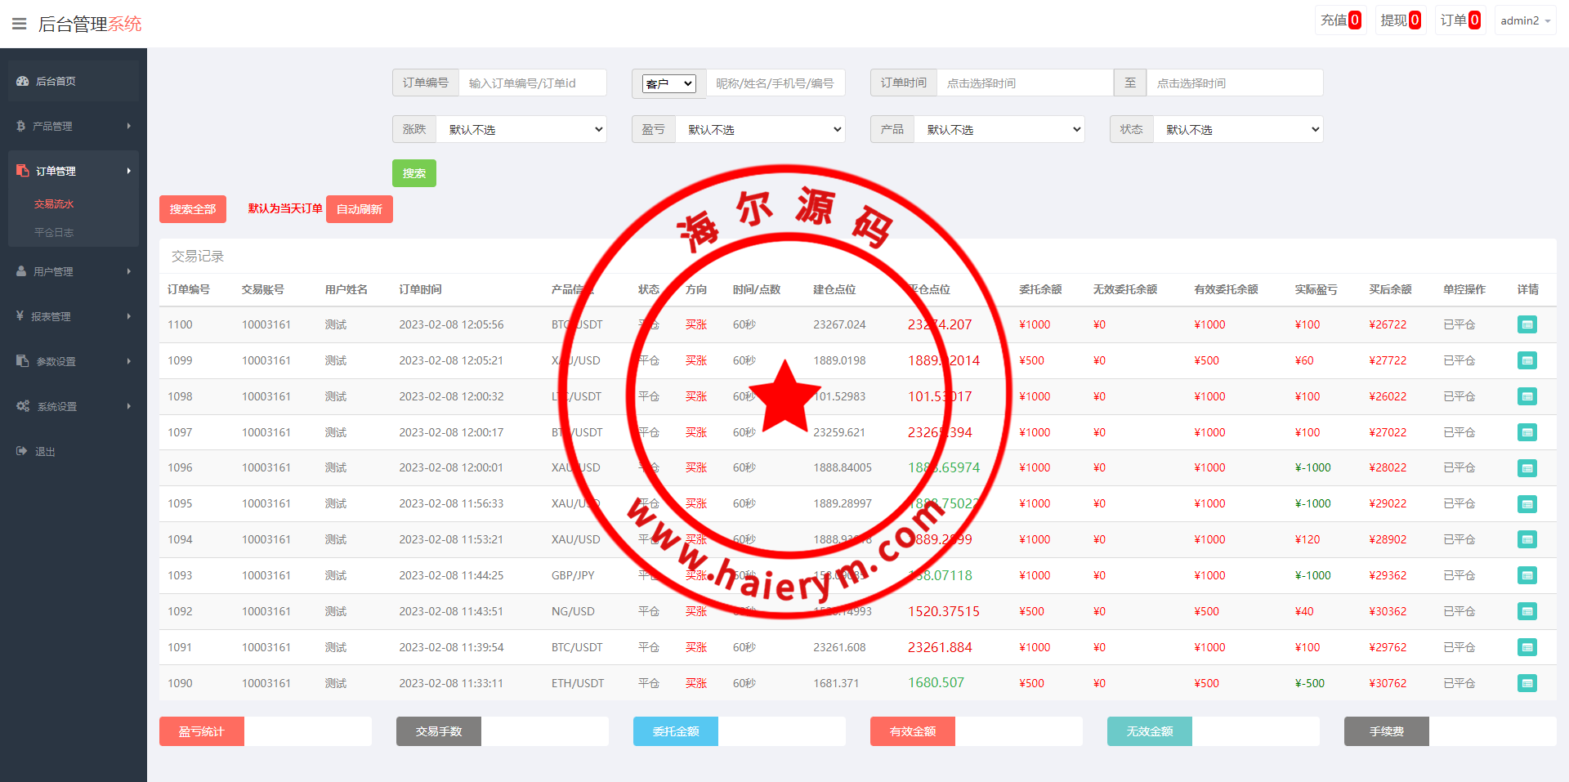Screen dimensions: 1569x782
Task: Open details icon for order 1100
Action: tap(1527, 324)
